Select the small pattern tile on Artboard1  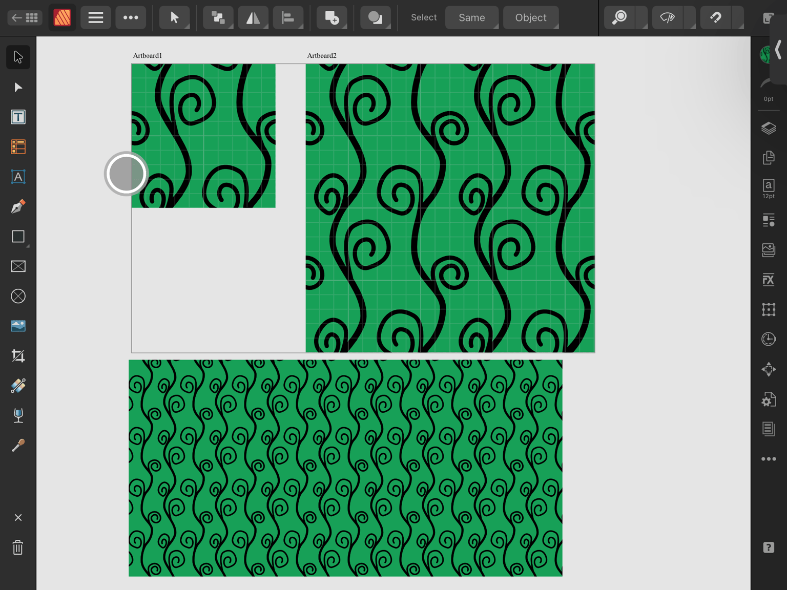pos(203,136)
